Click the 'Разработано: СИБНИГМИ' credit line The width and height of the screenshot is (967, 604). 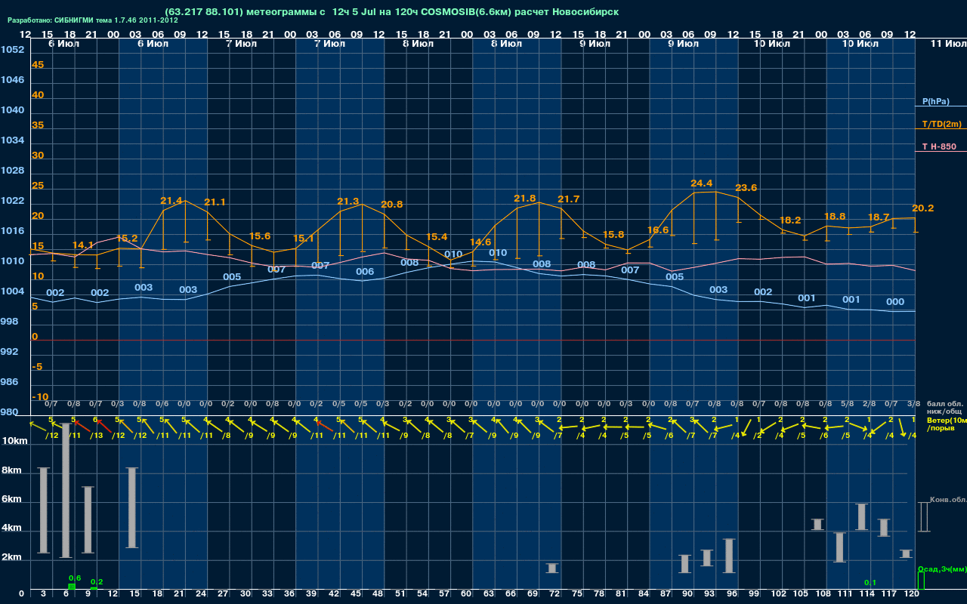click(93, 20)
